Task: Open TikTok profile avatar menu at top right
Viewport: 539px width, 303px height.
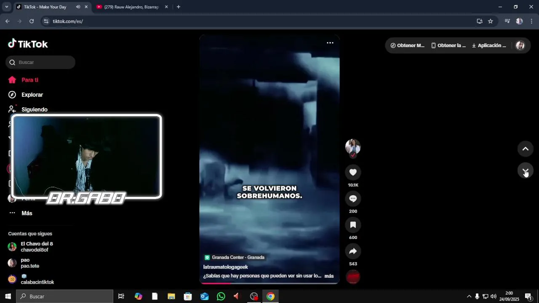Action: (520, 45)
